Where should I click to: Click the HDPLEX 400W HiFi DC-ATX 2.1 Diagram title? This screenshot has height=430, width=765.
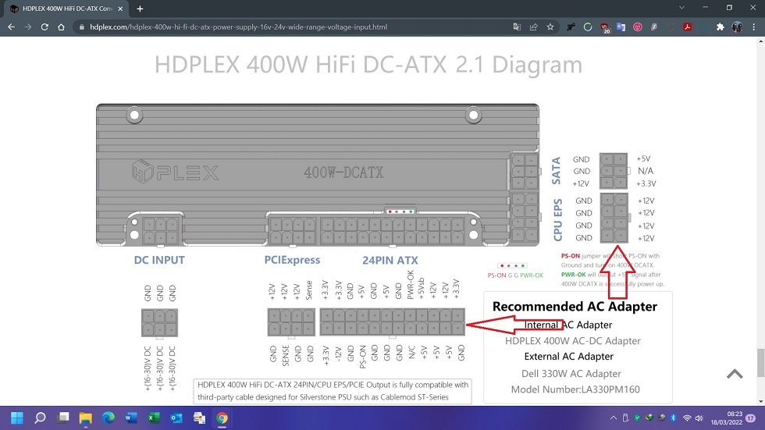tap(368, 64)
